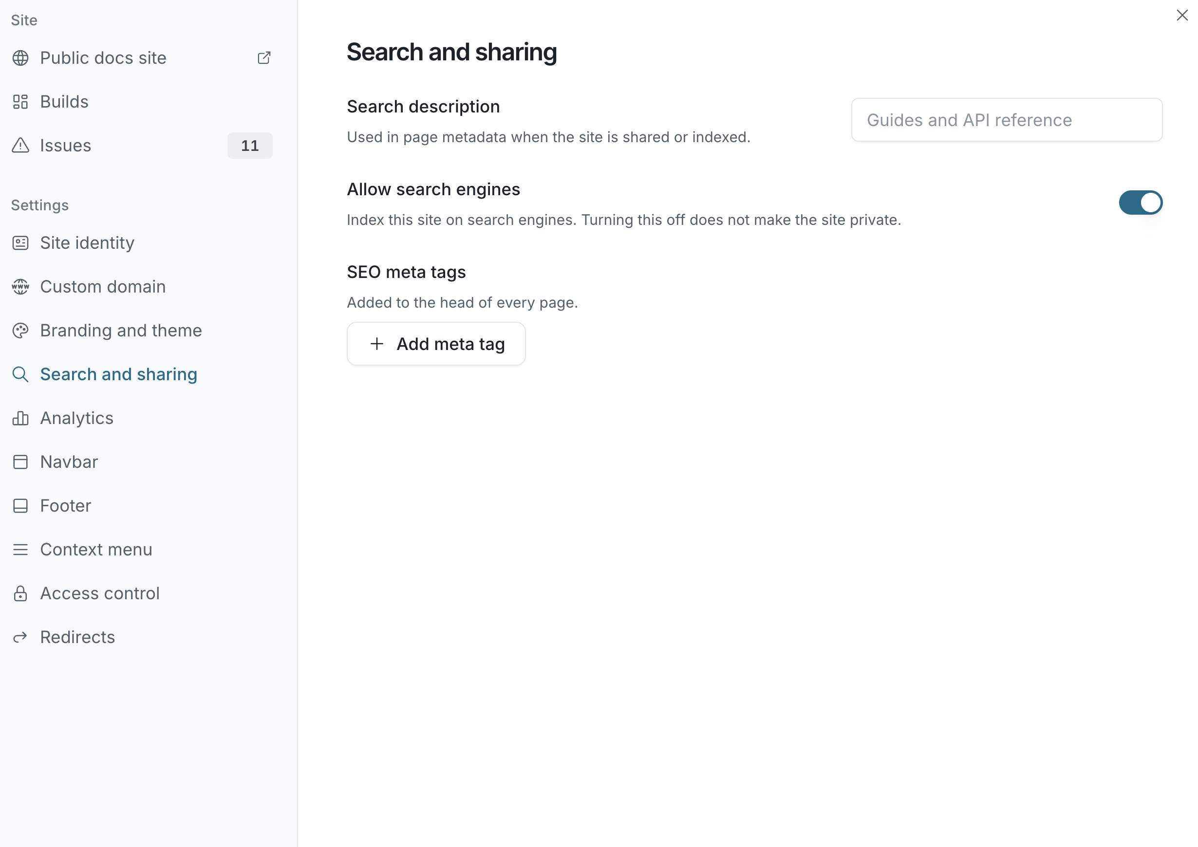Click the Builds grid icon
This screenshot has width=1198, height=847.
(20, 102)
